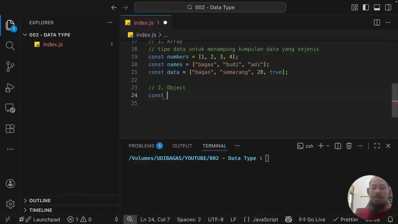Open the Manage gear menu

point(10,204)
